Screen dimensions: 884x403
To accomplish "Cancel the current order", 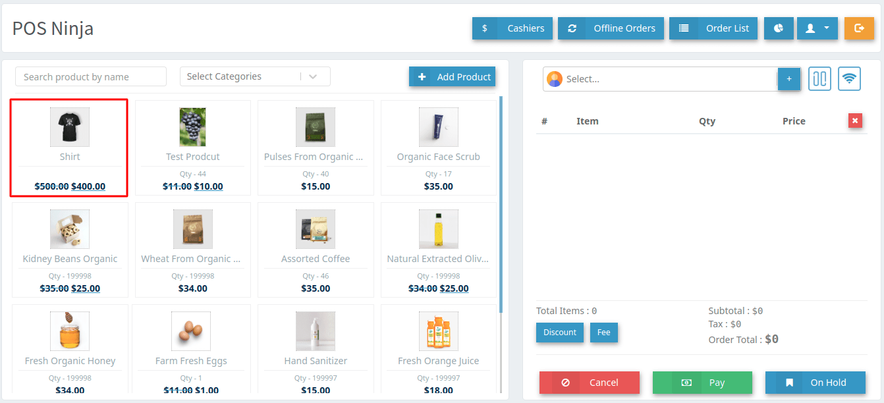I will tap(590, 383).
